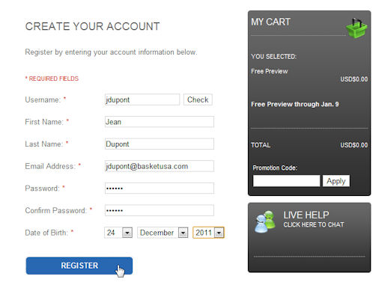Screen dimensions: 373x282
Task: Focus the First Name field containing Jean
Action: pyautogui.click(x=160, y=122)
